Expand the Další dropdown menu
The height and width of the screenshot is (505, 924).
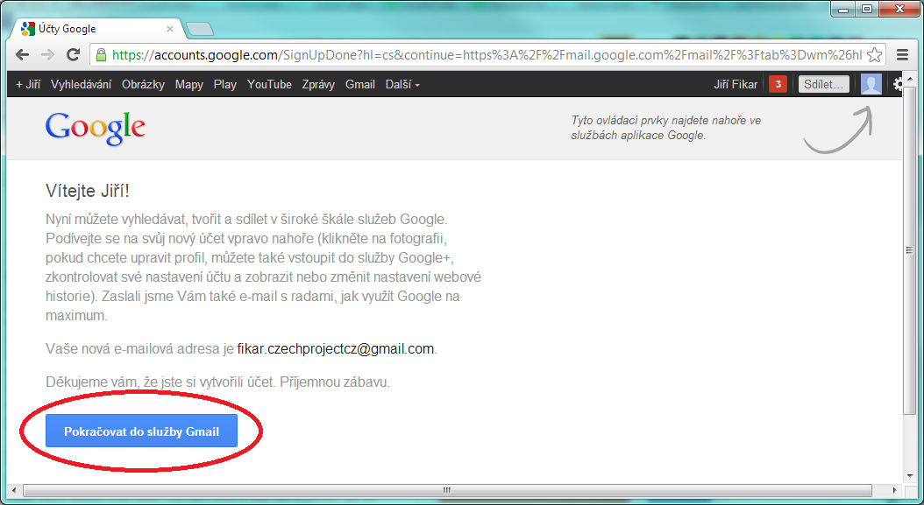(x=402, y=84)
